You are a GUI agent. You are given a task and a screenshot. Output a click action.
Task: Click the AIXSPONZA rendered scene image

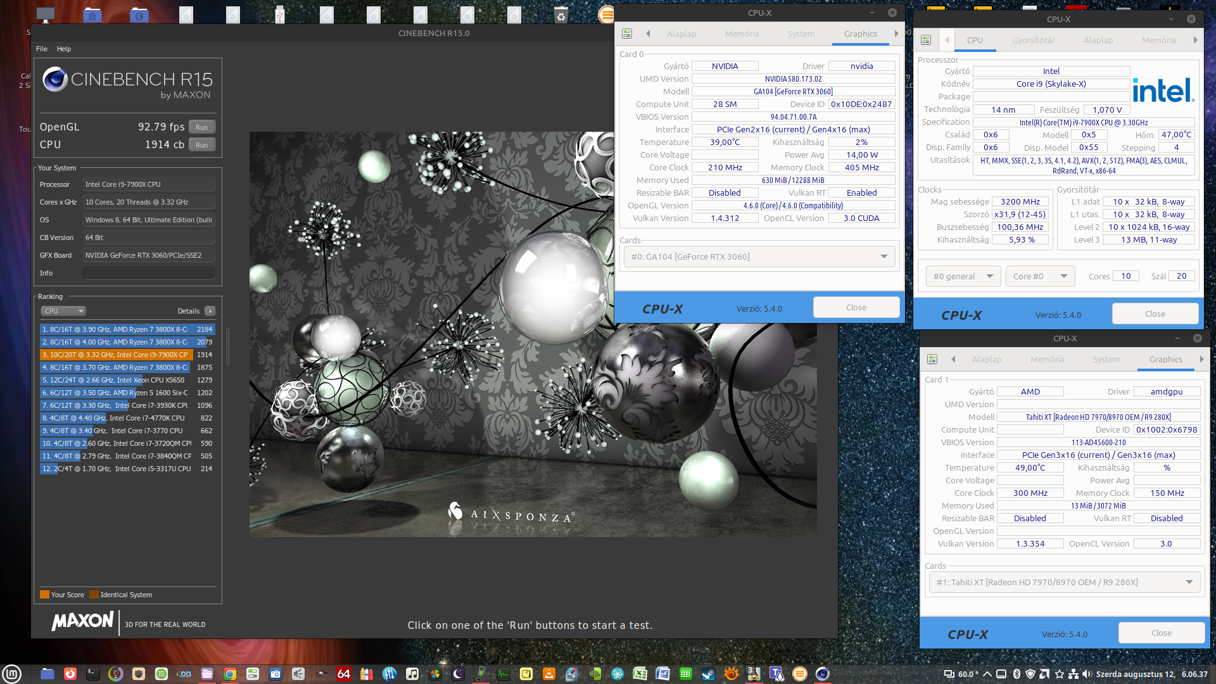[533, 334]
